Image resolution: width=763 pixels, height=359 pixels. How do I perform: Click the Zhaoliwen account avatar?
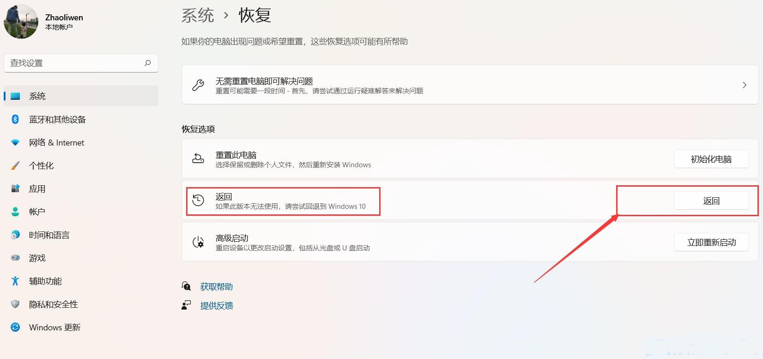point(21,21)
